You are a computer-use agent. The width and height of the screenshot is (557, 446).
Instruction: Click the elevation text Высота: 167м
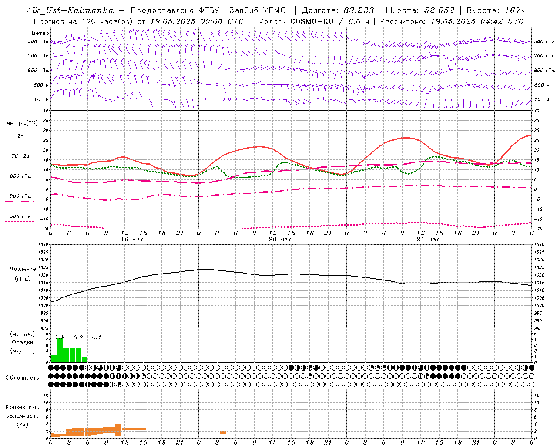pos(496,10)
